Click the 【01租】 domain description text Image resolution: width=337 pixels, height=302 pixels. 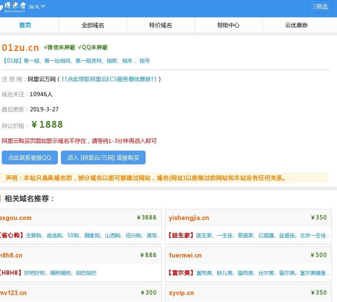click(76, 61)
